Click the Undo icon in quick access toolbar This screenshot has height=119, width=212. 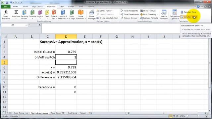11,2
